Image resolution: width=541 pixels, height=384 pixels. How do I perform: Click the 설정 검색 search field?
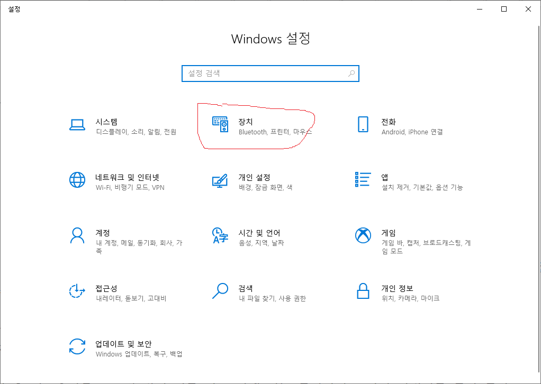tap(270, 74)
